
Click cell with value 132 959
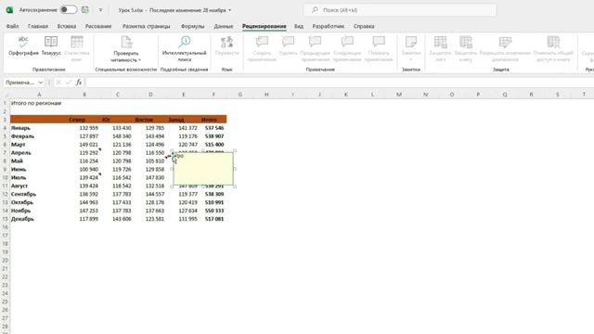(89, 128)
